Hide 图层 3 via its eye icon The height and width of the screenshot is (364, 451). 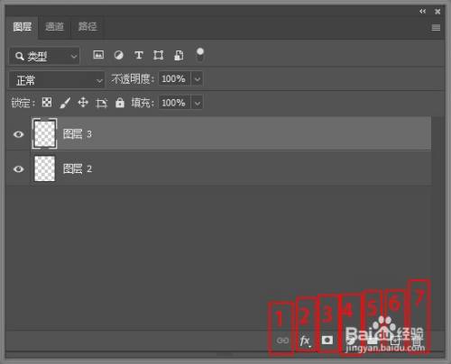[x=19, y=134]
